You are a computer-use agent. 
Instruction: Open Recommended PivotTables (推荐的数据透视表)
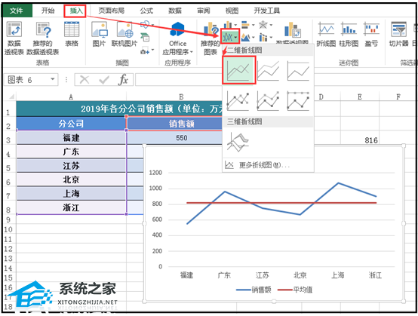[x=43, y=38]
